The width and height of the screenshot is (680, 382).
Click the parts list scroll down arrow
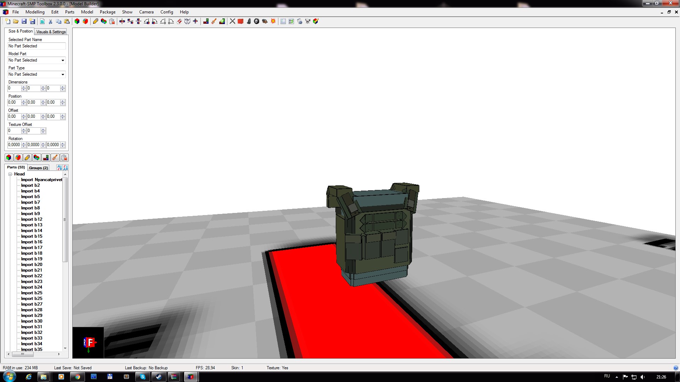[x=65, y=348]
